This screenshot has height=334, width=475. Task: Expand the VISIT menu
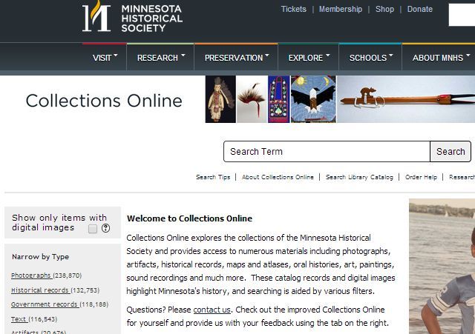pos(105,58)
